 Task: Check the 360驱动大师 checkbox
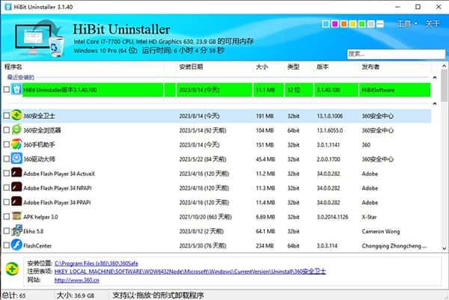click(6, 159)
